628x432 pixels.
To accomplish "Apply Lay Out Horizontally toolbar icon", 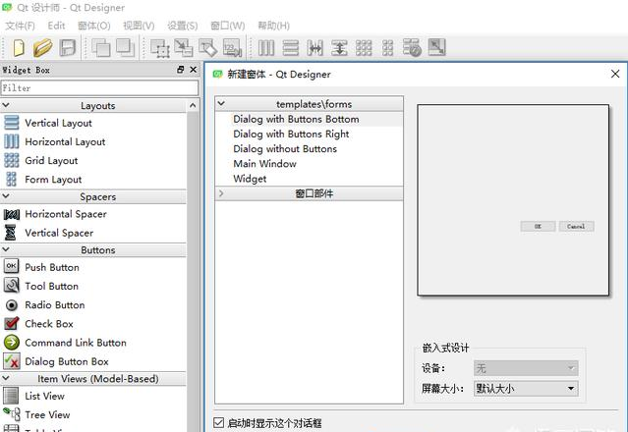I will pos(266,47).
